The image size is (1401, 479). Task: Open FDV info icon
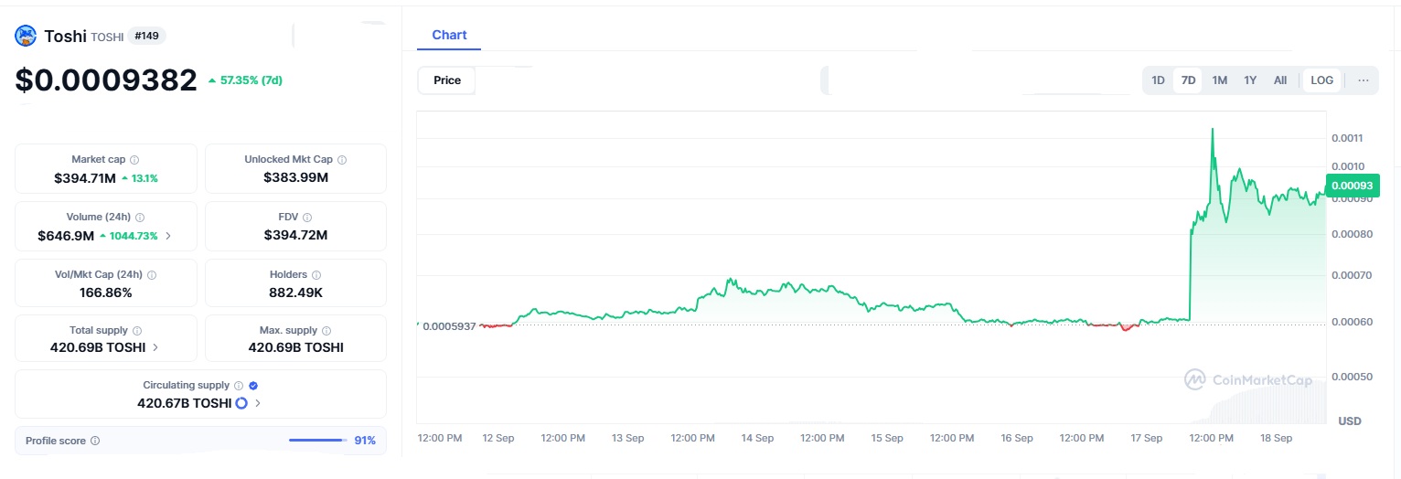coord(307,217)
